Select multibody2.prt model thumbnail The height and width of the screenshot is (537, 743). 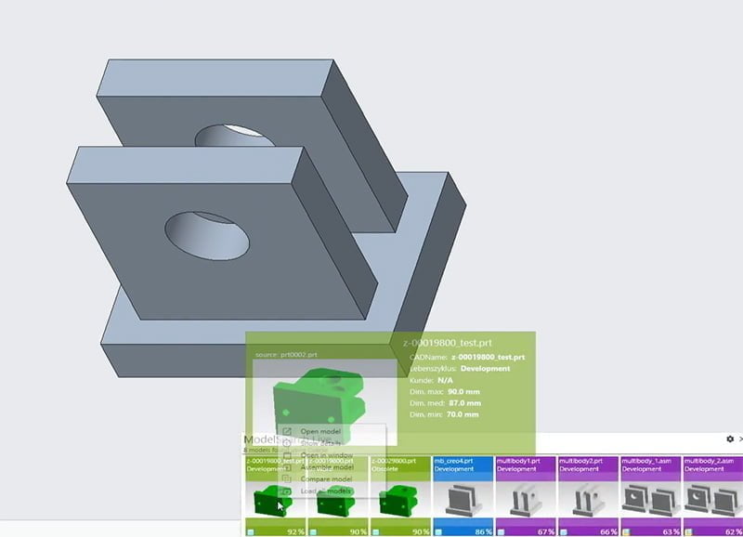click(588, 501)
